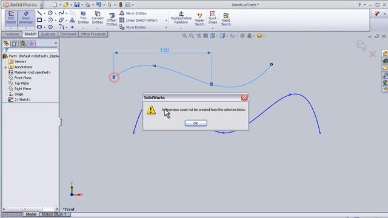Click the Save icon
The image size is (388, 218).
pyautogui.click(x=77, y=4)
